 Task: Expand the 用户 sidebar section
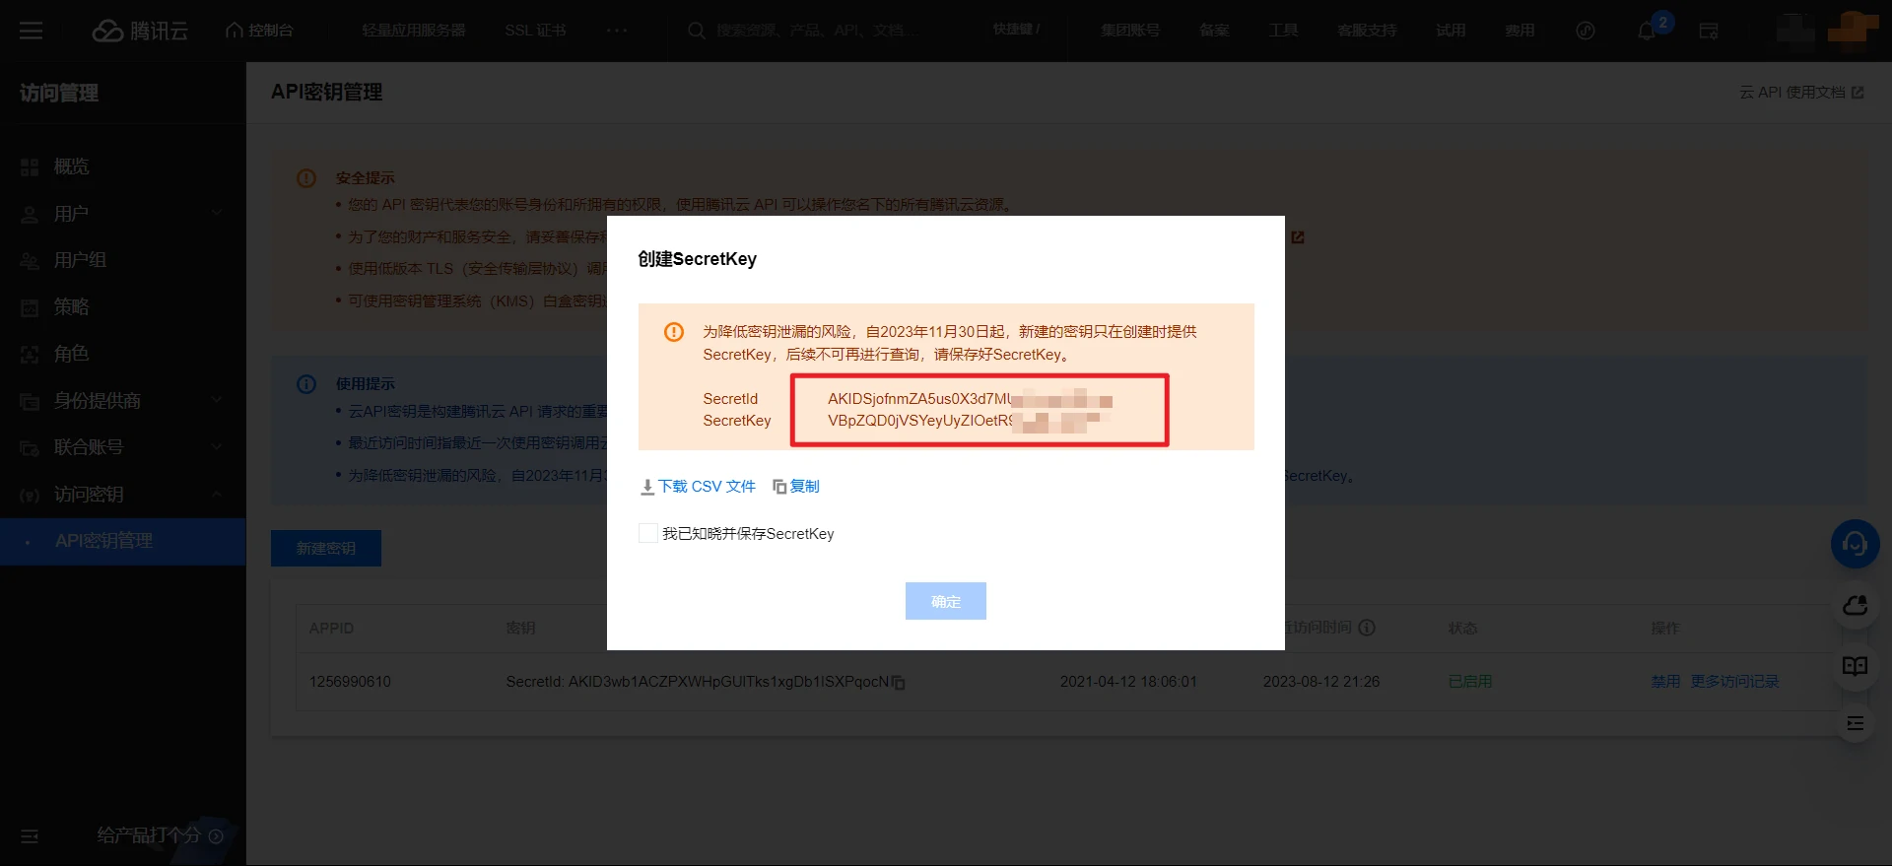(123, 214)
